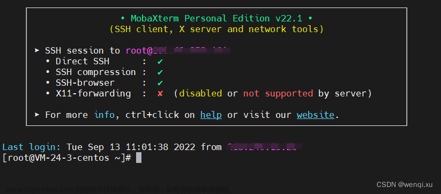The image size is (441, 194).
Task: Click the checkmark next to SSH compression
Action: 160,72
